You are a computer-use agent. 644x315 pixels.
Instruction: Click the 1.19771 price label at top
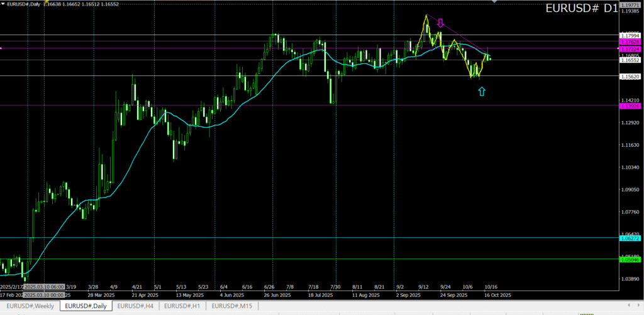[x=630, y=5]
